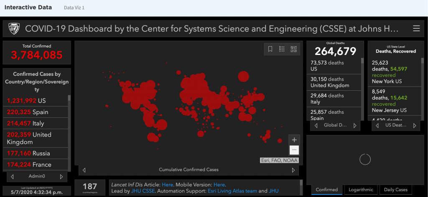Click right arrow in US Deaths pager
The width and height of the screenshot is (428, 197).
pyautogui.click(x=414, y=125)
